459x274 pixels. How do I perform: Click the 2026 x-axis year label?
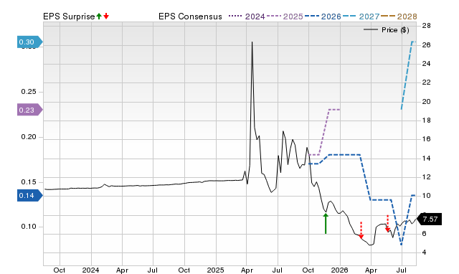point(339,270)
